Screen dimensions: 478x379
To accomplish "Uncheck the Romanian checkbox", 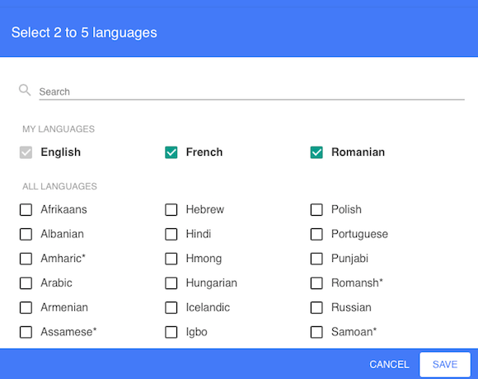I will click(x=316, y=152).
